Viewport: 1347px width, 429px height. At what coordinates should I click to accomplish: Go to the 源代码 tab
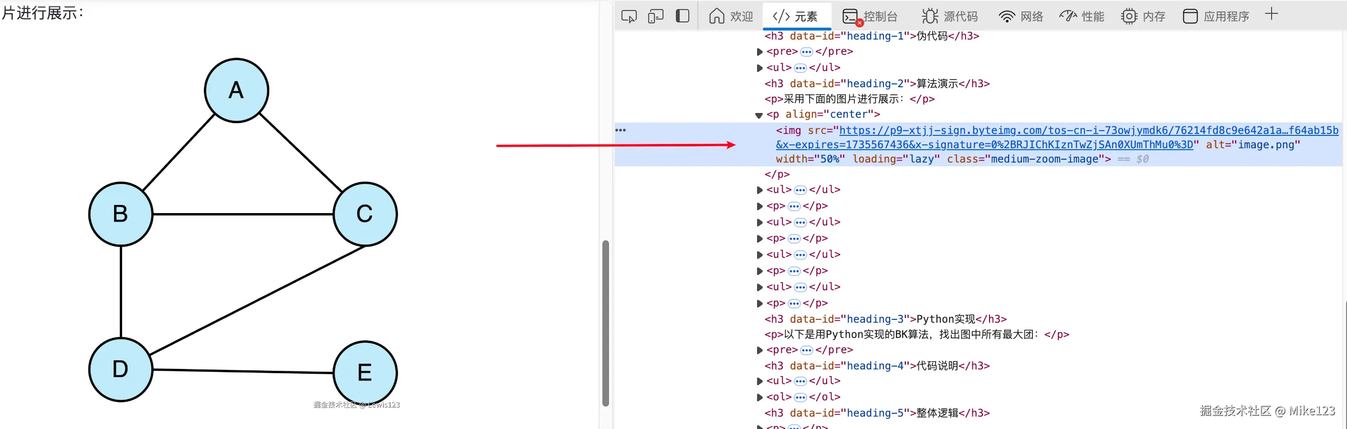tap(949, 16)
